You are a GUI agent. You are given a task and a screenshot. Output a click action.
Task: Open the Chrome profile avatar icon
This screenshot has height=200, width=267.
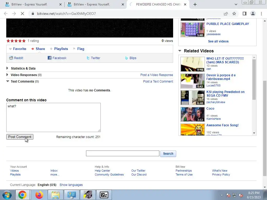[x=253, y=14]
